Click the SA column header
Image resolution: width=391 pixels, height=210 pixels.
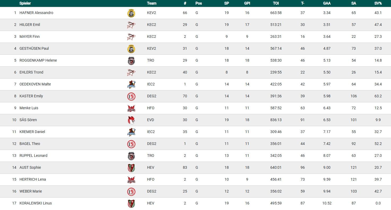click(x=354, y=3)
